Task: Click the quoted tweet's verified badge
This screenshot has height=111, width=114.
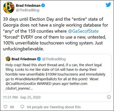Action: point(39,59)
